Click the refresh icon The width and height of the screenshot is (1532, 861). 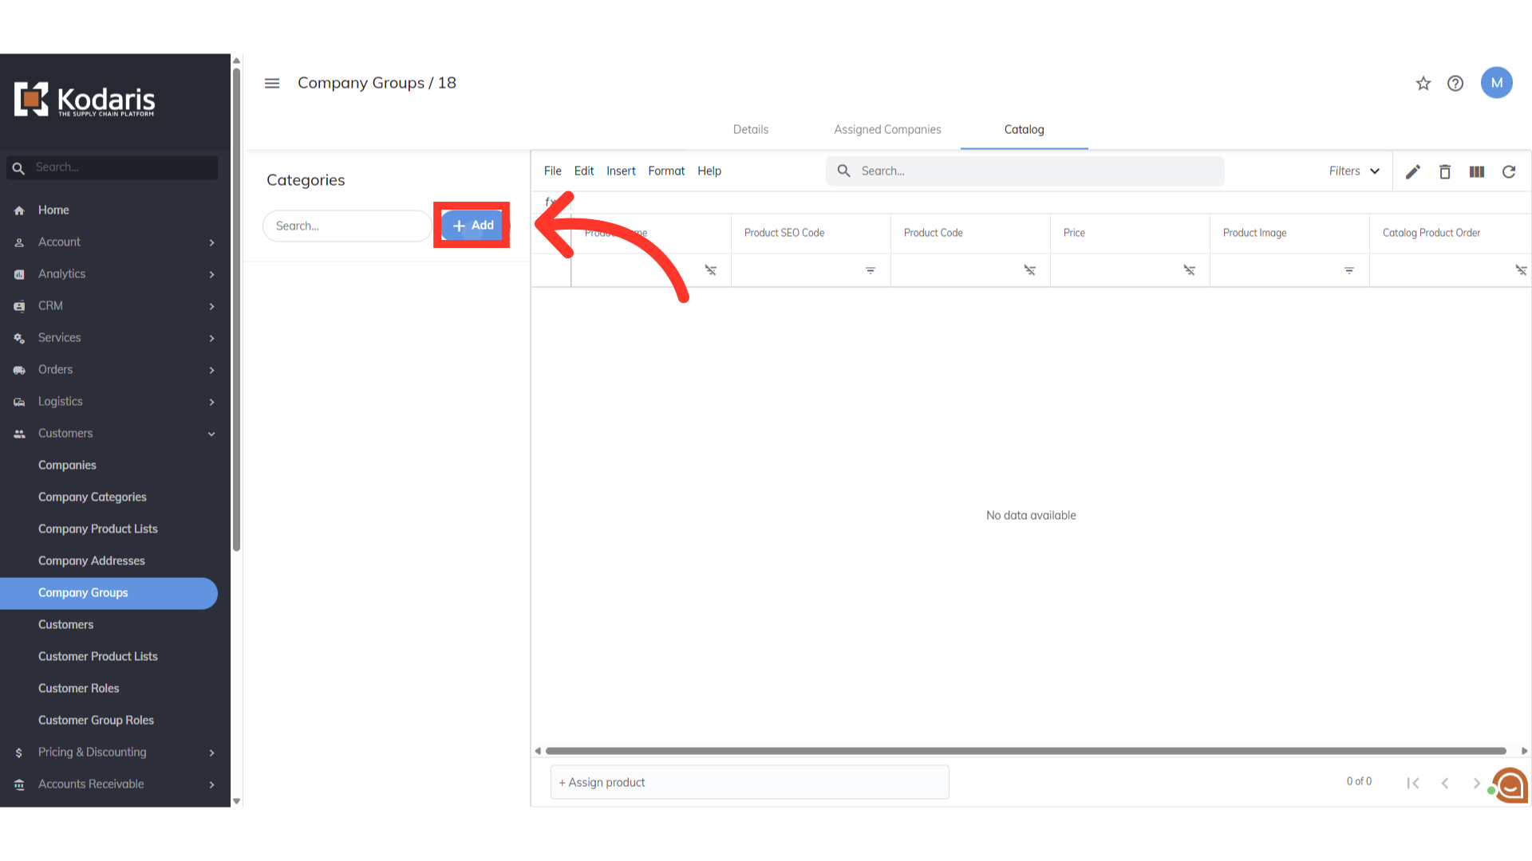(1509, 171)
